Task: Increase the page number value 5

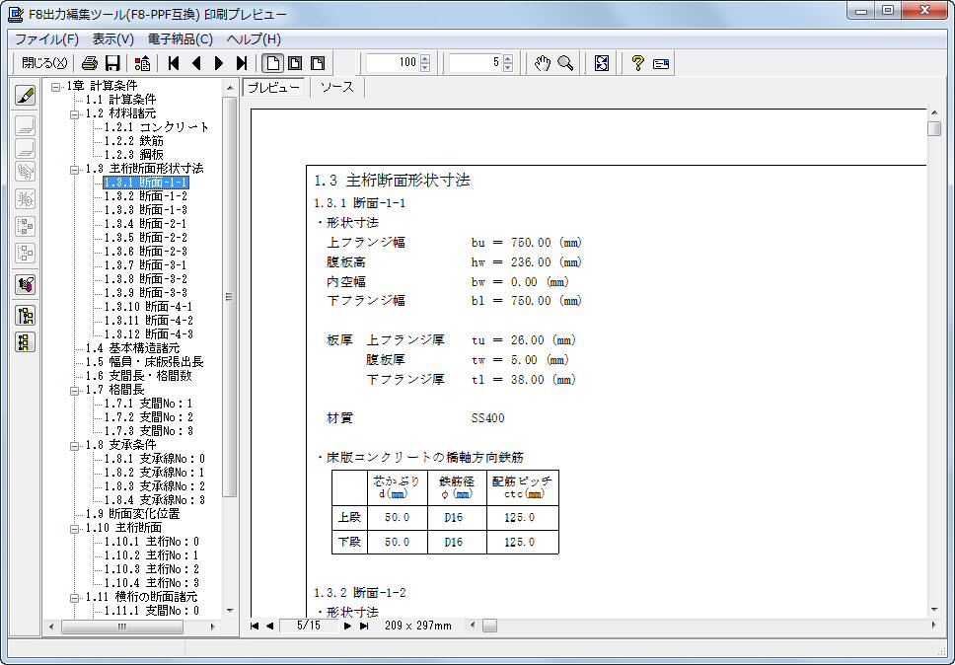Action: (508, 58)
